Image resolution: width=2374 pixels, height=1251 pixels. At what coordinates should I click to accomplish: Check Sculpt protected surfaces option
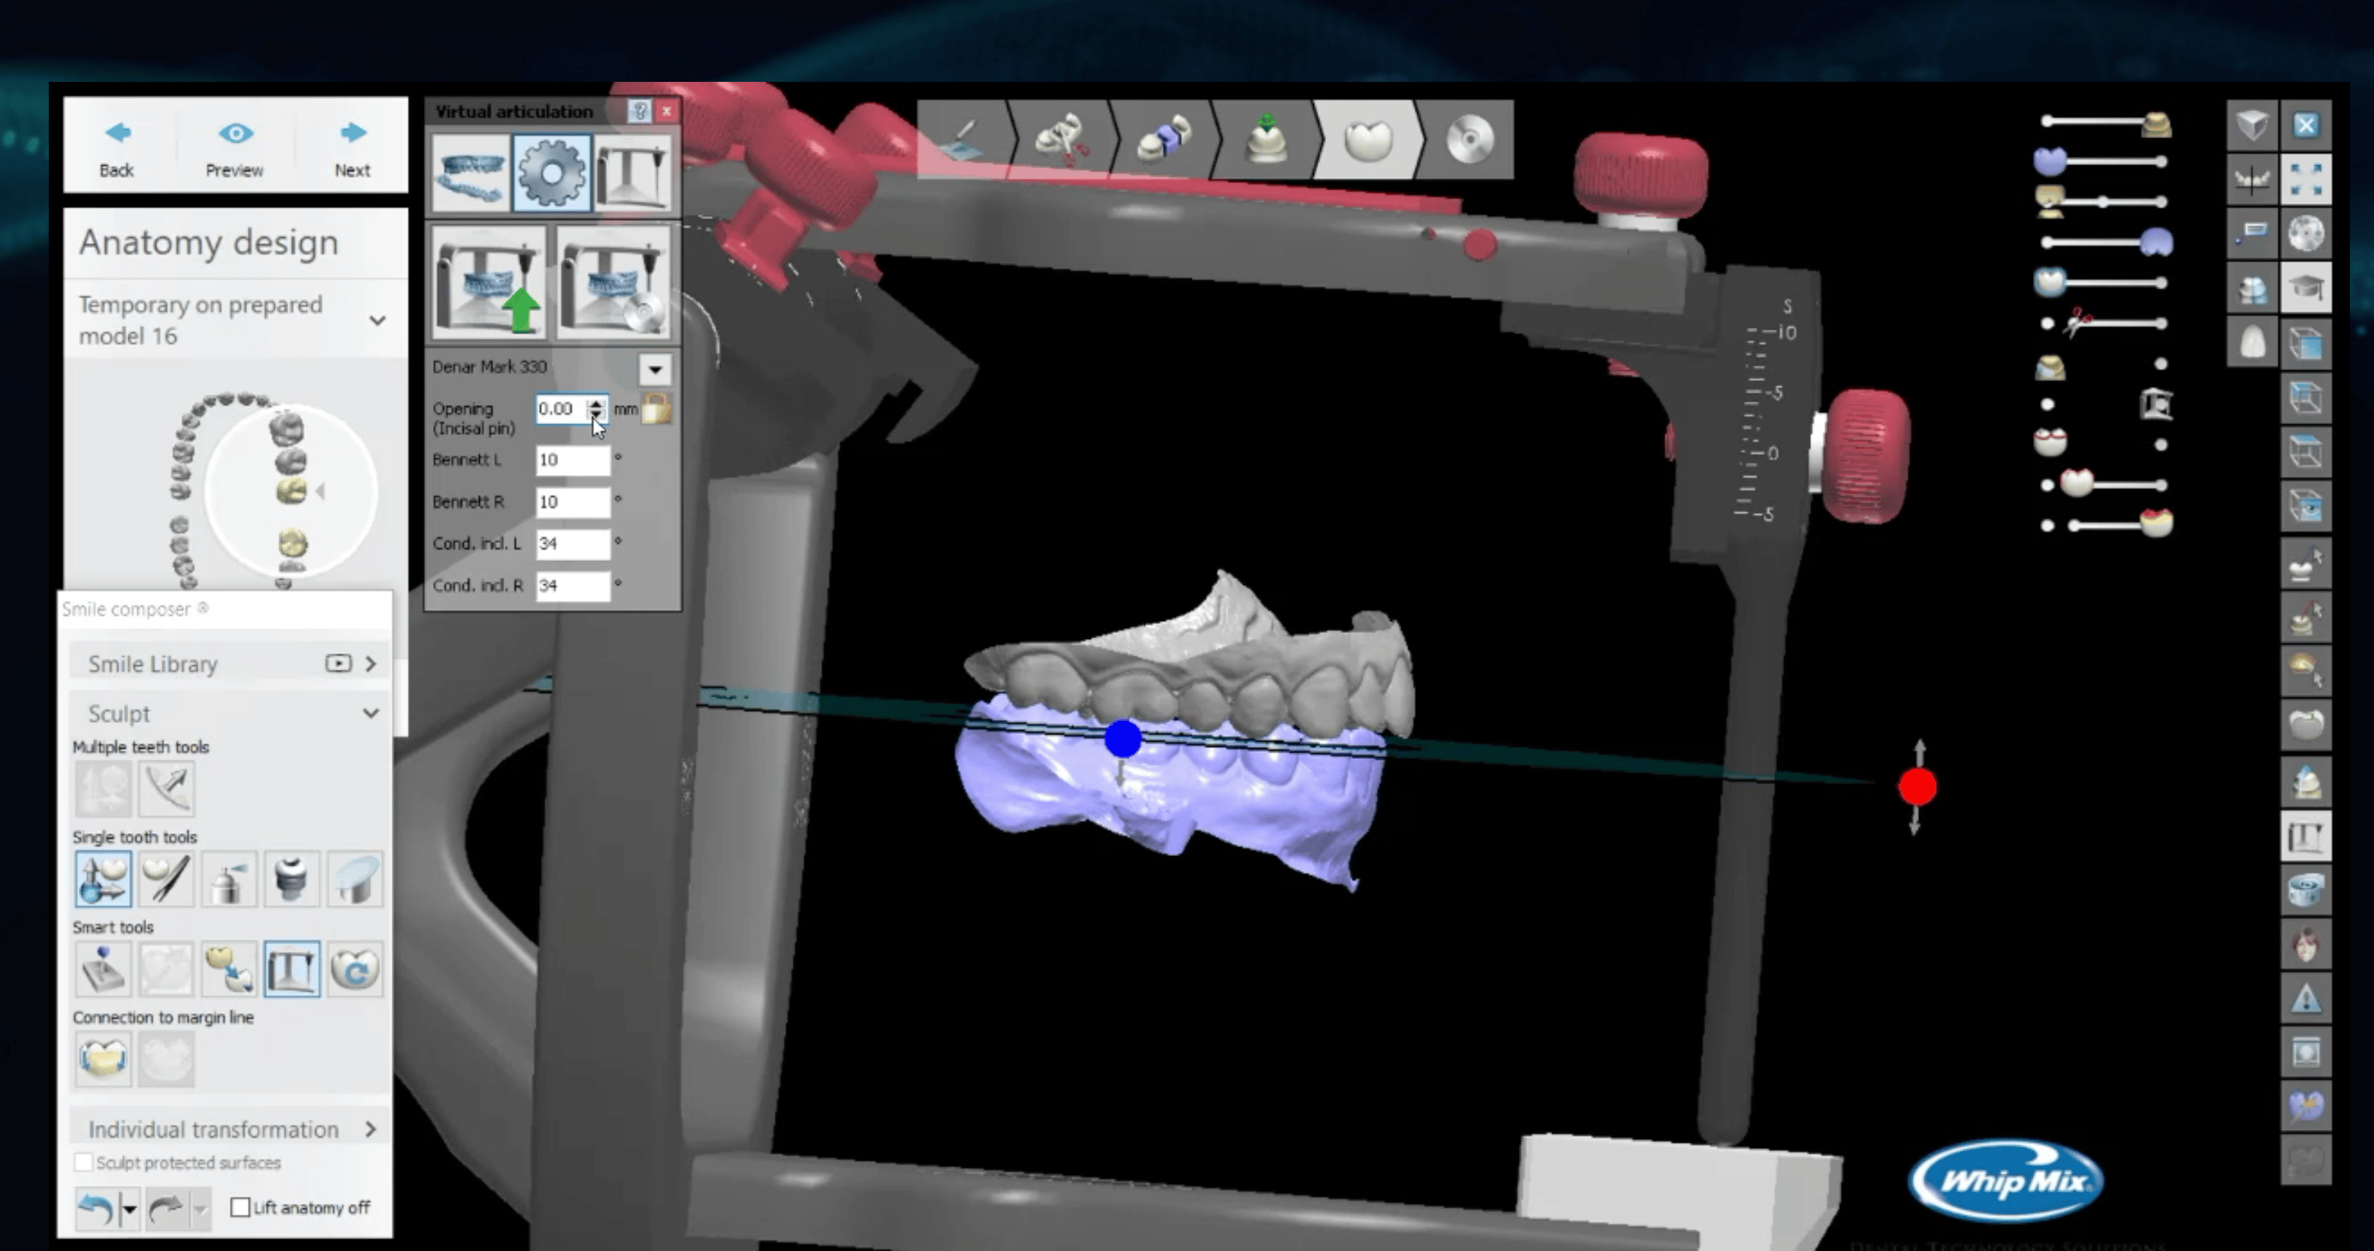click(84, 1162)
